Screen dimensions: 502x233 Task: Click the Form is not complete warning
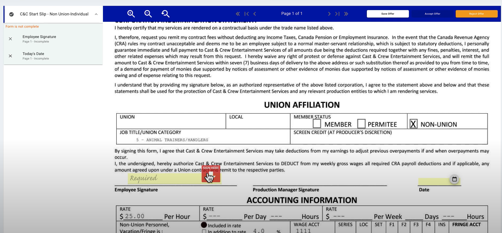click(22, 27)
